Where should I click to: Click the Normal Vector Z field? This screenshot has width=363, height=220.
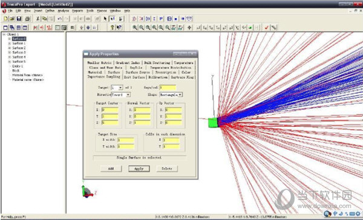point(142,123)
